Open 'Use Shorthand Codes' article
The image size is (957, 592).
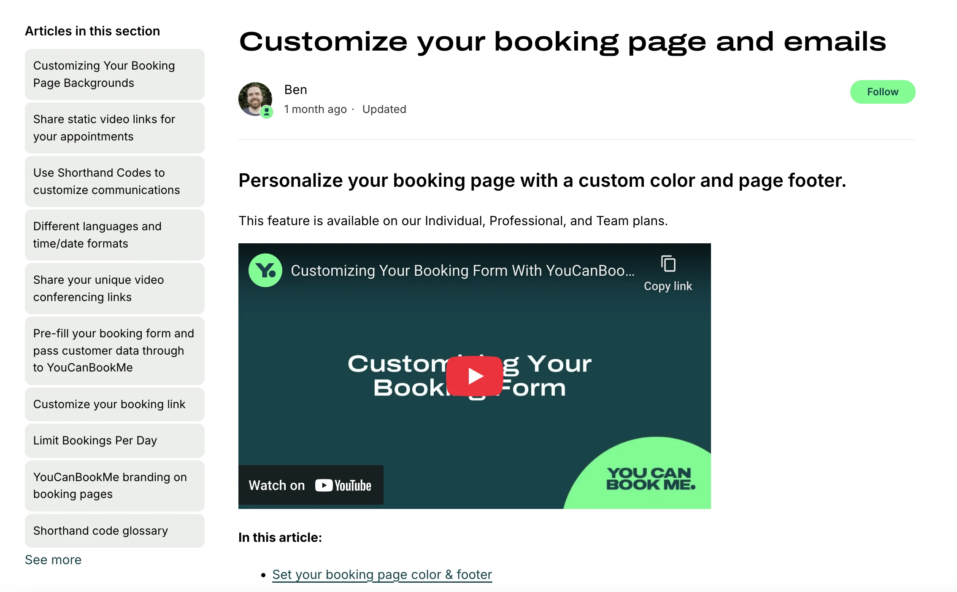pos(115,181)
